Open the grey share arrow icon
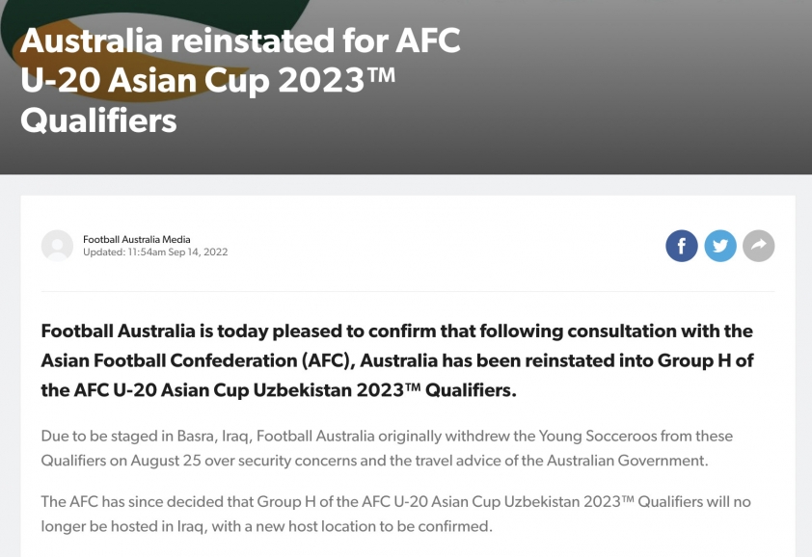Image resolution: width=812 pixels, height=557 pixels. point(759,246)
